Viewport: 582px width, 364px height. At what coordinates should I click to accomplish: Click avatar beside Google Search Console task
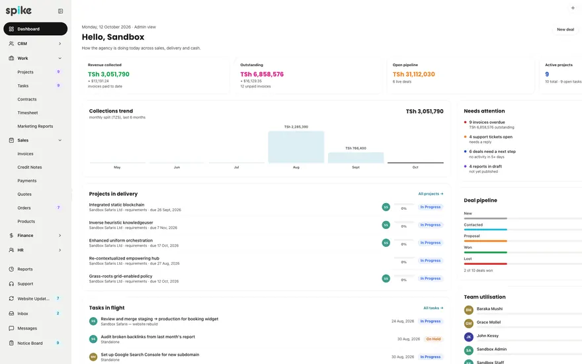pyautogui.click(x=93, y=357)
